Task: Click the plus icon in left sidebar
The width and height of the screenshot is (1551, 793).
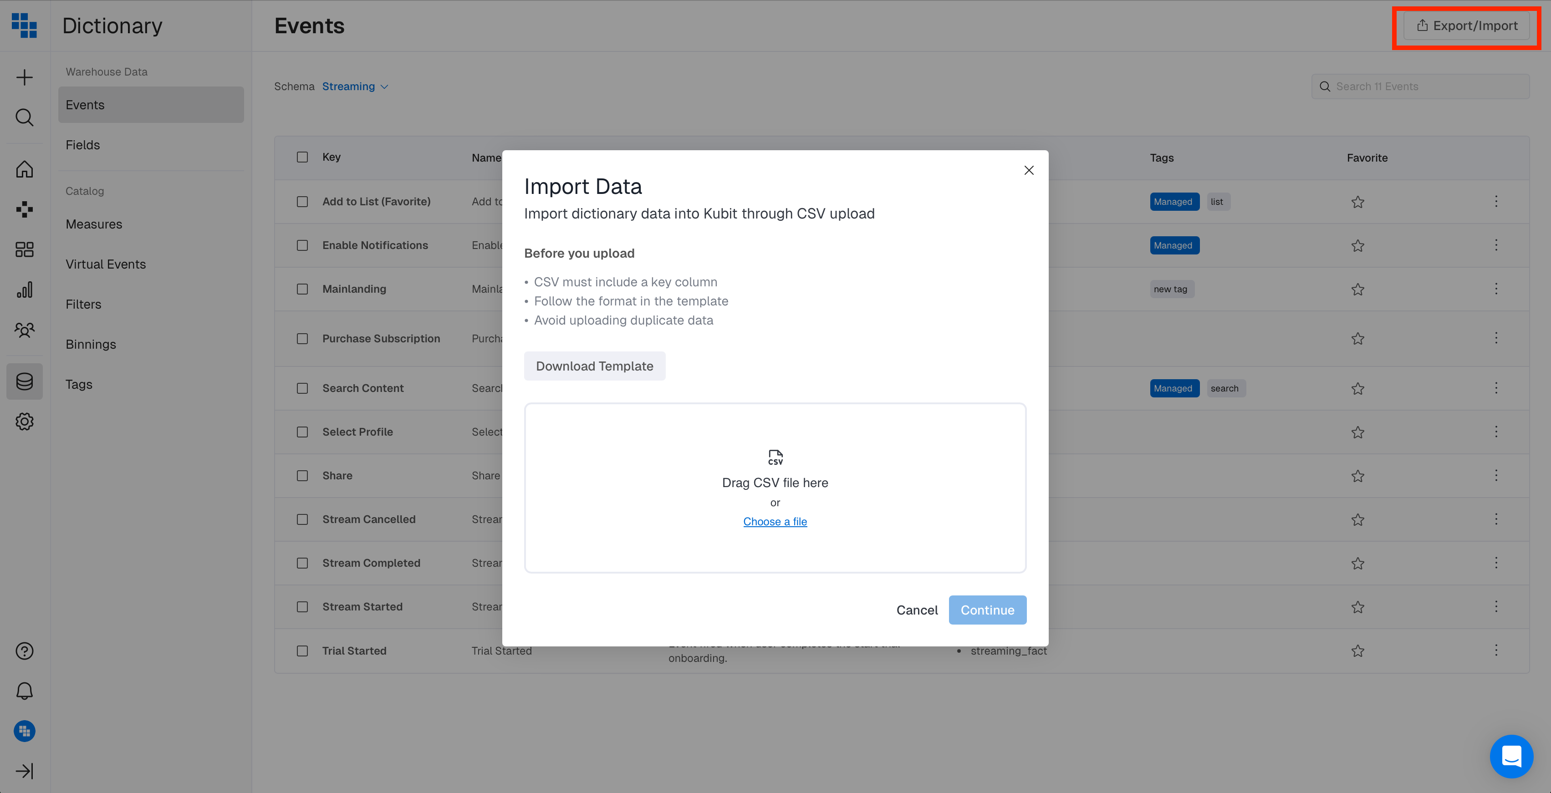Action: pyautogui.click(x=24, y=78)
